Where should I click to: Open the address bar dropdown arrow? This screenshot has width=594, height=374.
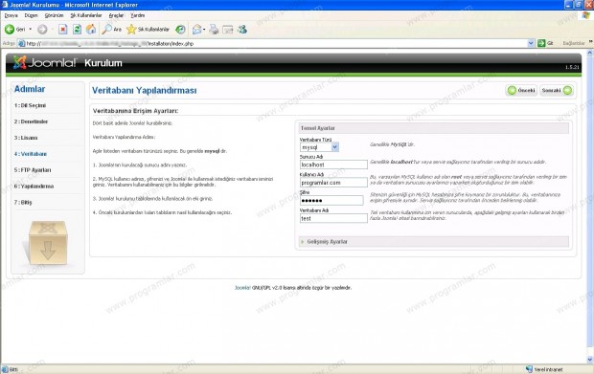531,43
